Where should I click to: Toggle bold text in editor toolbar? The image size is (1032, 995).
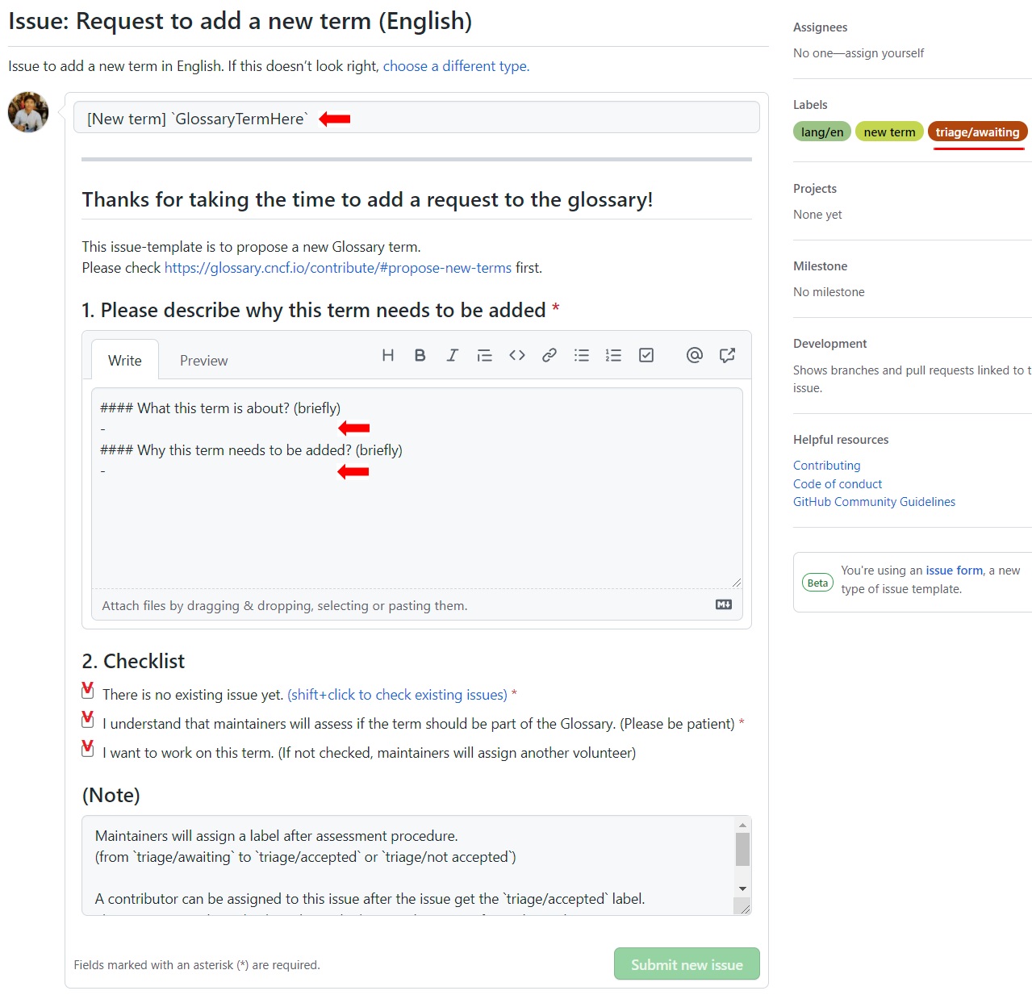420,355
